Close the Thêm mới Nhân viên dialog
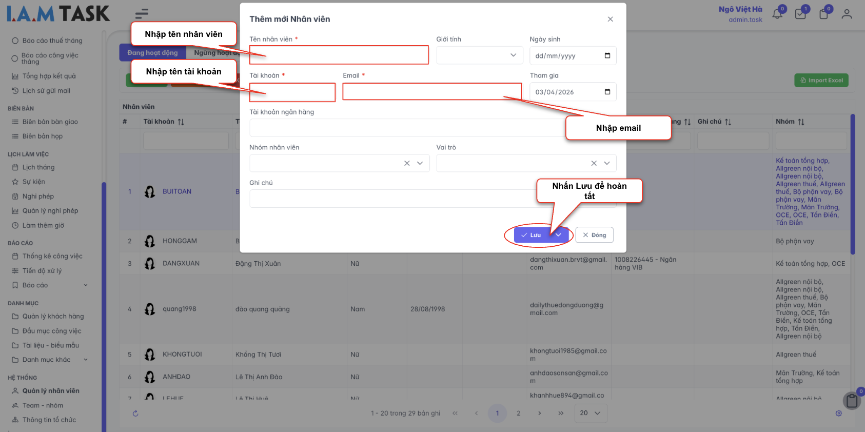Screen dimensions: 865x432 pos(610,19)
